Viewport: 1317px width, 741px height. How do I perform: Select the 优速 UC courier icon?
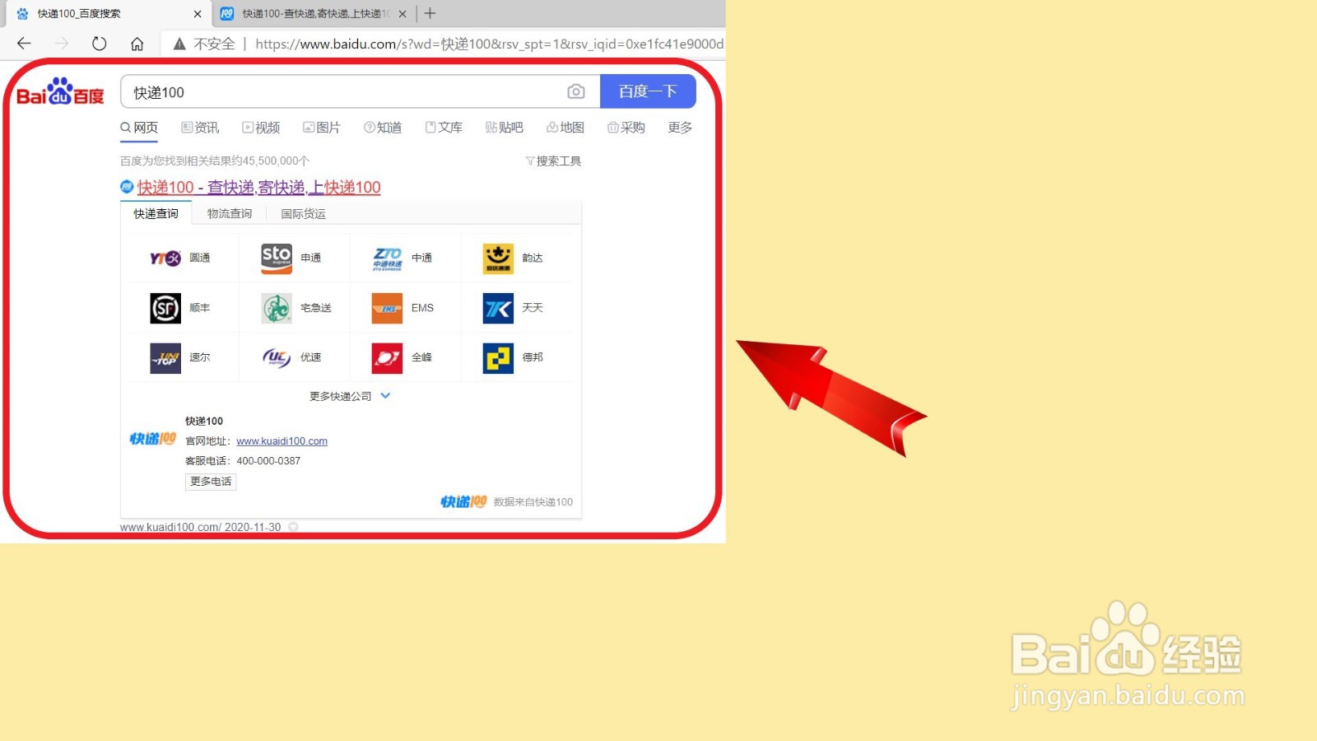277,358
